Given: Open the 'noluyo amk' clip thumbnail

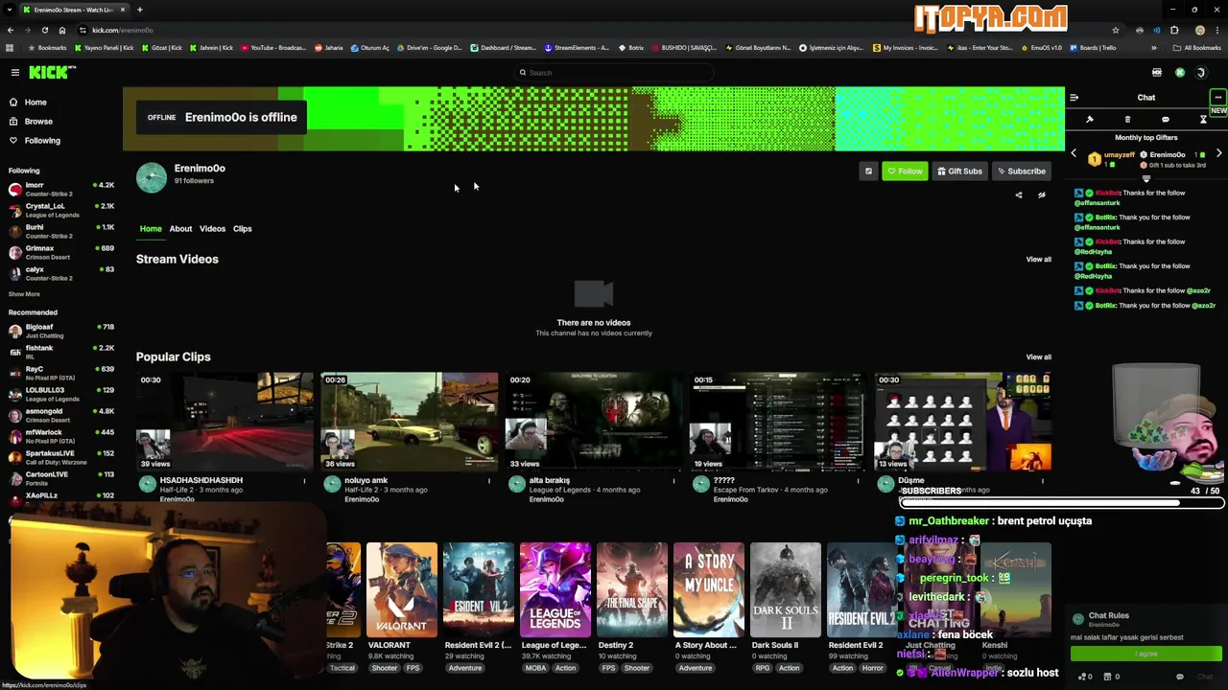Looking at the screenshot, I should (410, 422).
